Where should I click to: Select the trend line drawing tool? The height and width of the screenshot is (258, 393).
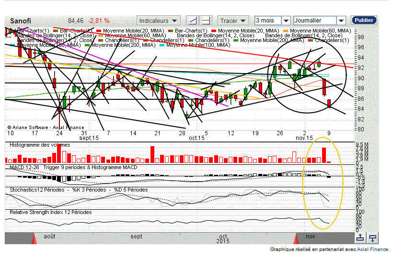pyautogui.click(x=192, y=21)
